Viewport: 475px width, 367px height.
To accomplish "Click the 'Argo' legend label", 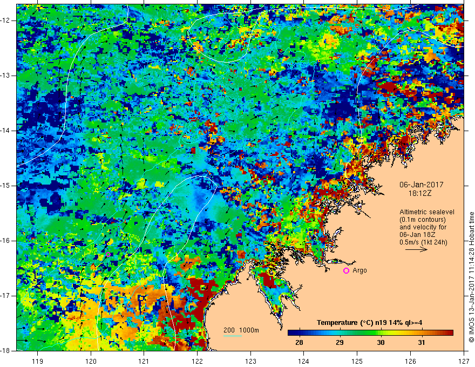I will tap(360, 270).
